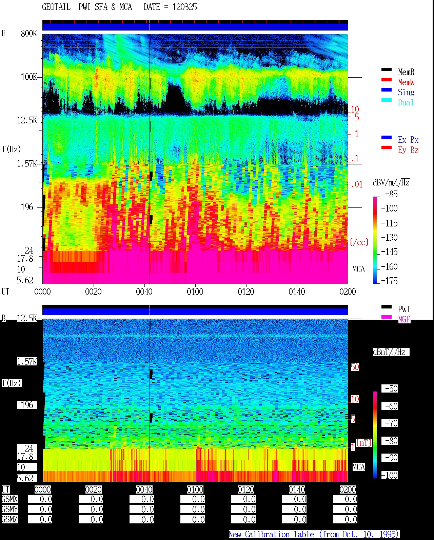
Task: Open the New Calibration Table link
Action: click(x=314, y=534)
